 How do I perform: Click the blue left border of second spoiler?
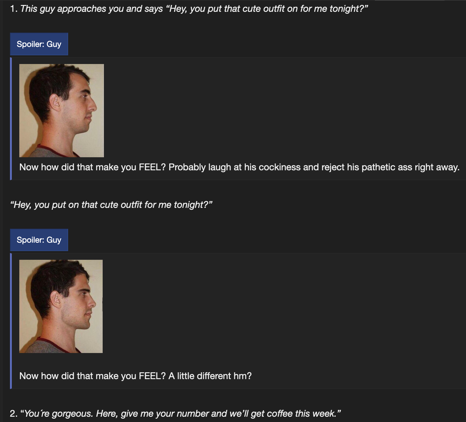click(11, 321)
